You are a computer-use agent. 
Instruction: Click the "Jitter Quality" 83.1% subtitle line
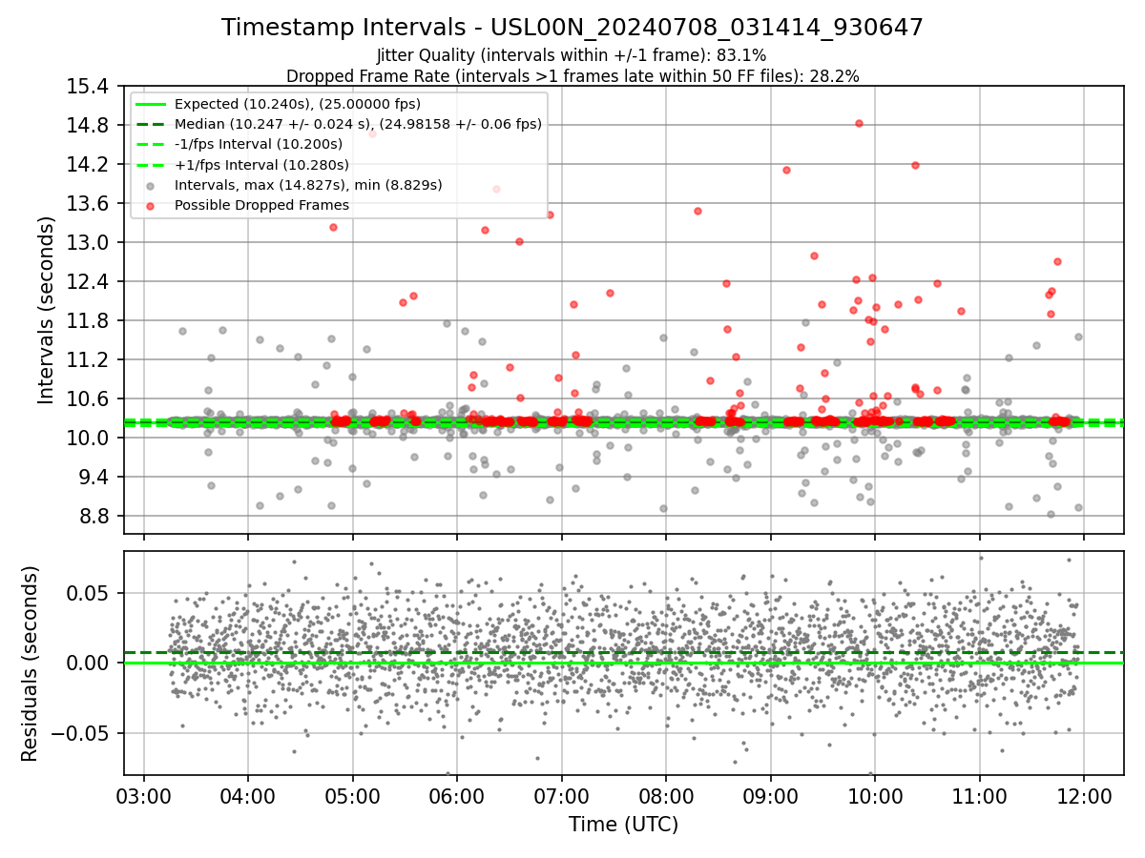coord(572,55)
